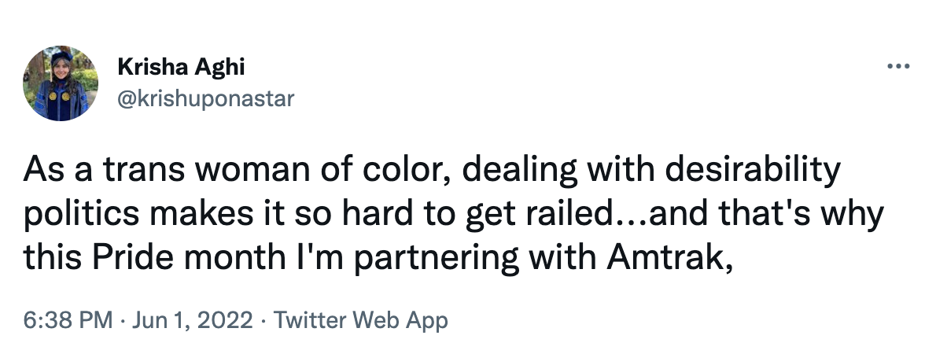This screenshot has height=343, width=936.
Task: Click "and that's why" in the tweet
Action: tap(790, 212)
